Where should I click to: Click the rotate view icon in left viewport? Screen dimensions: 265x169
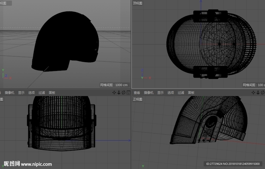tap(123, 93)
